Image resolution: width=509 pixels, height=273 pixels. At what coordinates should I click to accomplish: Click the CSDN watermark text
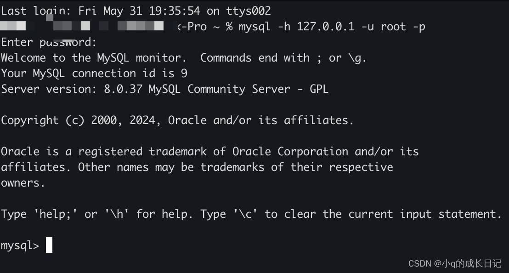point(455,263)
